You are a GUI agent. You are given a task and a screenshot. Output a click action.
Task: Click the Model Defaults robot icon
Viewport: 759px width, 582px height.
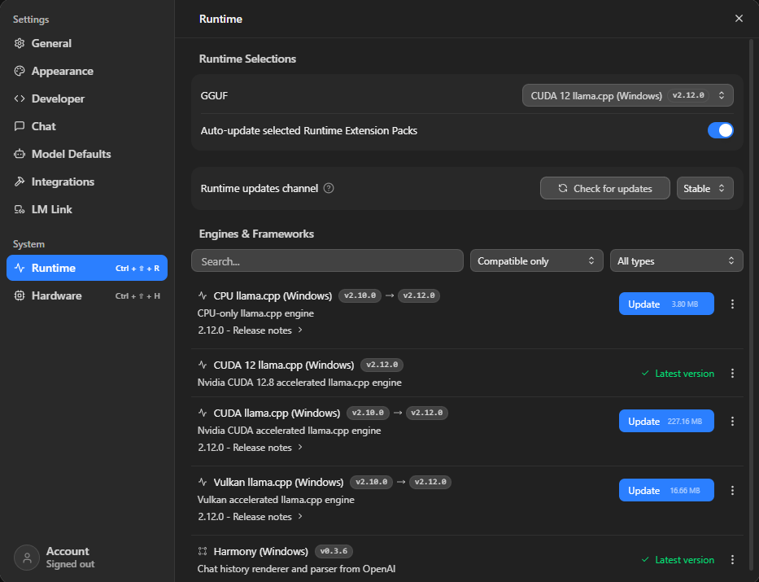click(20, 154)
